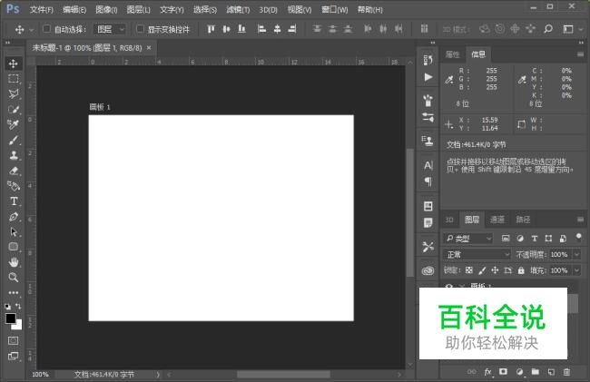The height and width of the screenshot is (382, 590).
Task: Select the Hand tool
Action: (14, 262)
